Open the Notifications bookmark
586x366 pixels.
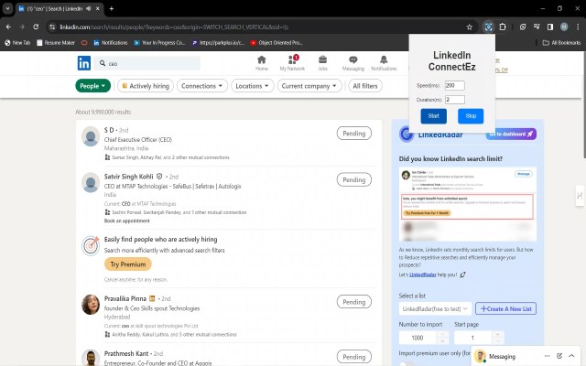[111, 43]
